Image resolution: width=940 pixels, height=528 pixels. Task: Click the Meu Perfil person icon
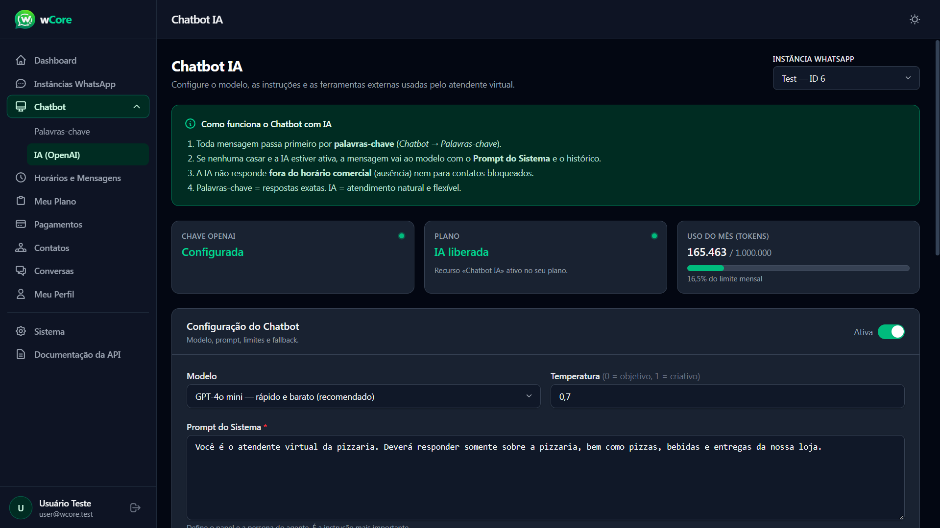(21, 294)
